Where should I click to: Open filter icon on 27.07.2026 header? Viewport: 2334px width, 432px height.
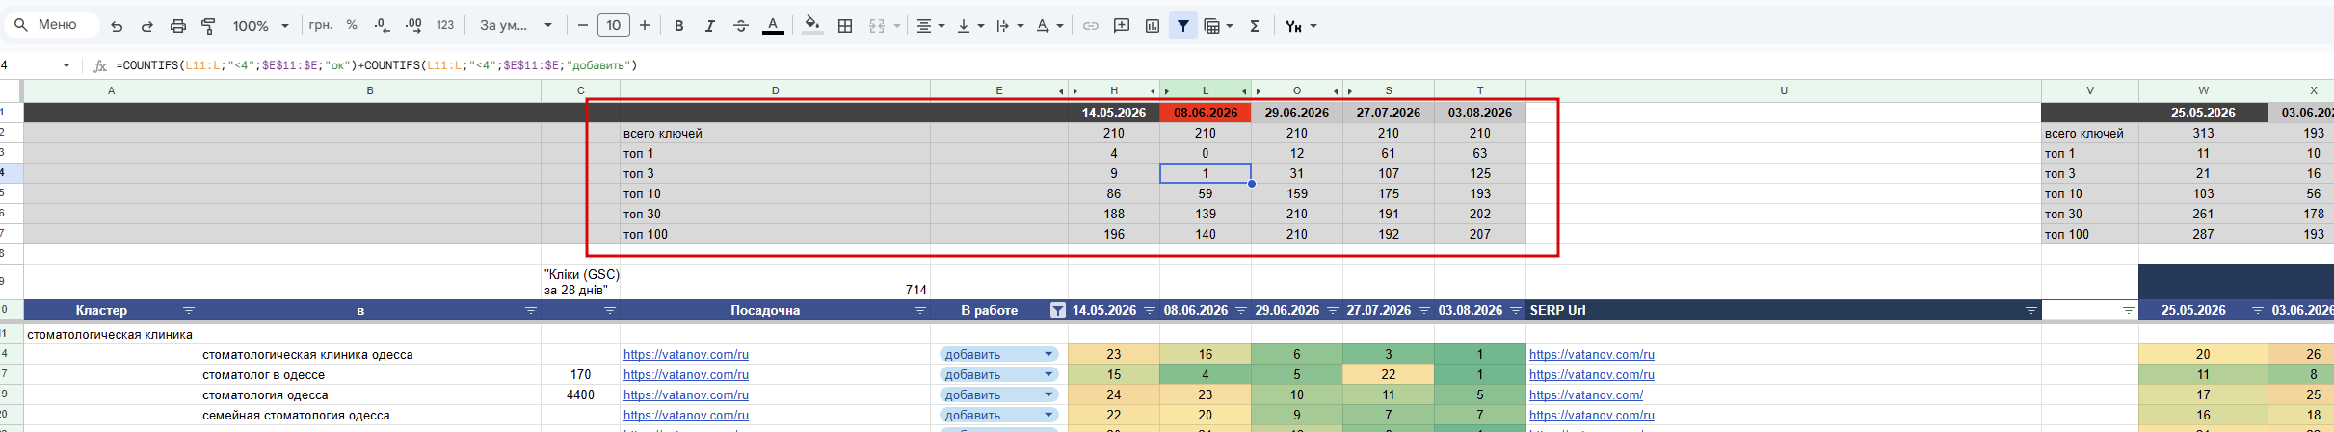(x=1423, y=310)
